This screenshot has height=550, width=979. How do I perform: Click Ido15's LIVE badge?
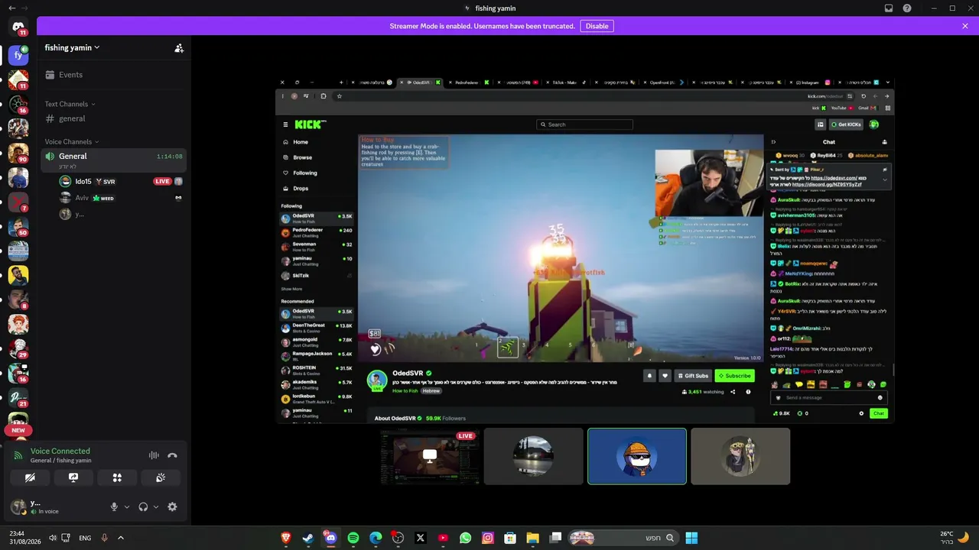pyautogui.click(x=162, y=182)
